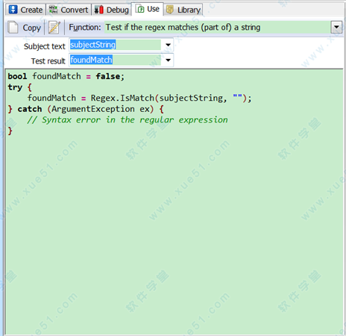
Task: Click the Debug tab icon
Action: 99,10
